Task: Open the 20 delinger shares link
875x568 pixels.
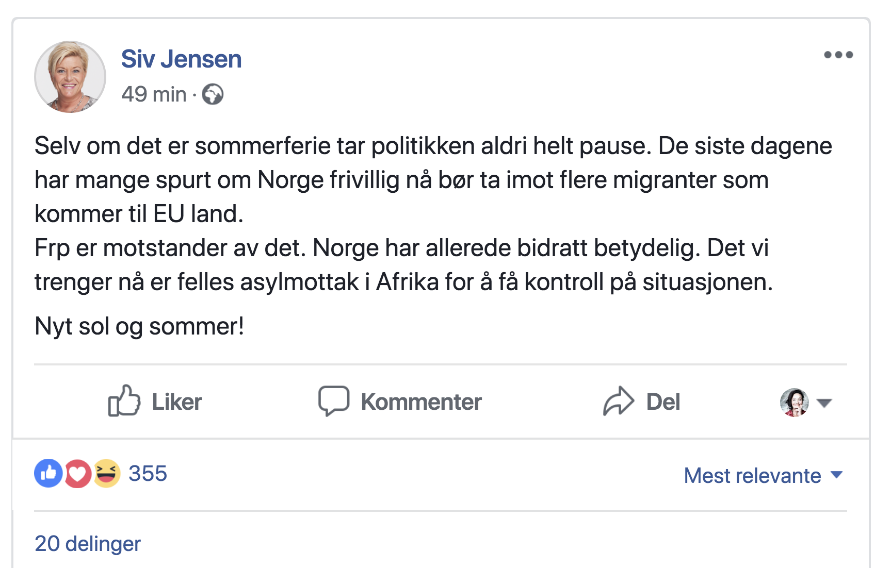Action: 88,543
